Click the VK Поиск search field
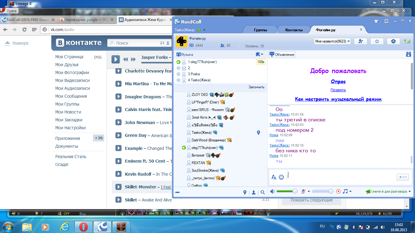 [140, 43]
